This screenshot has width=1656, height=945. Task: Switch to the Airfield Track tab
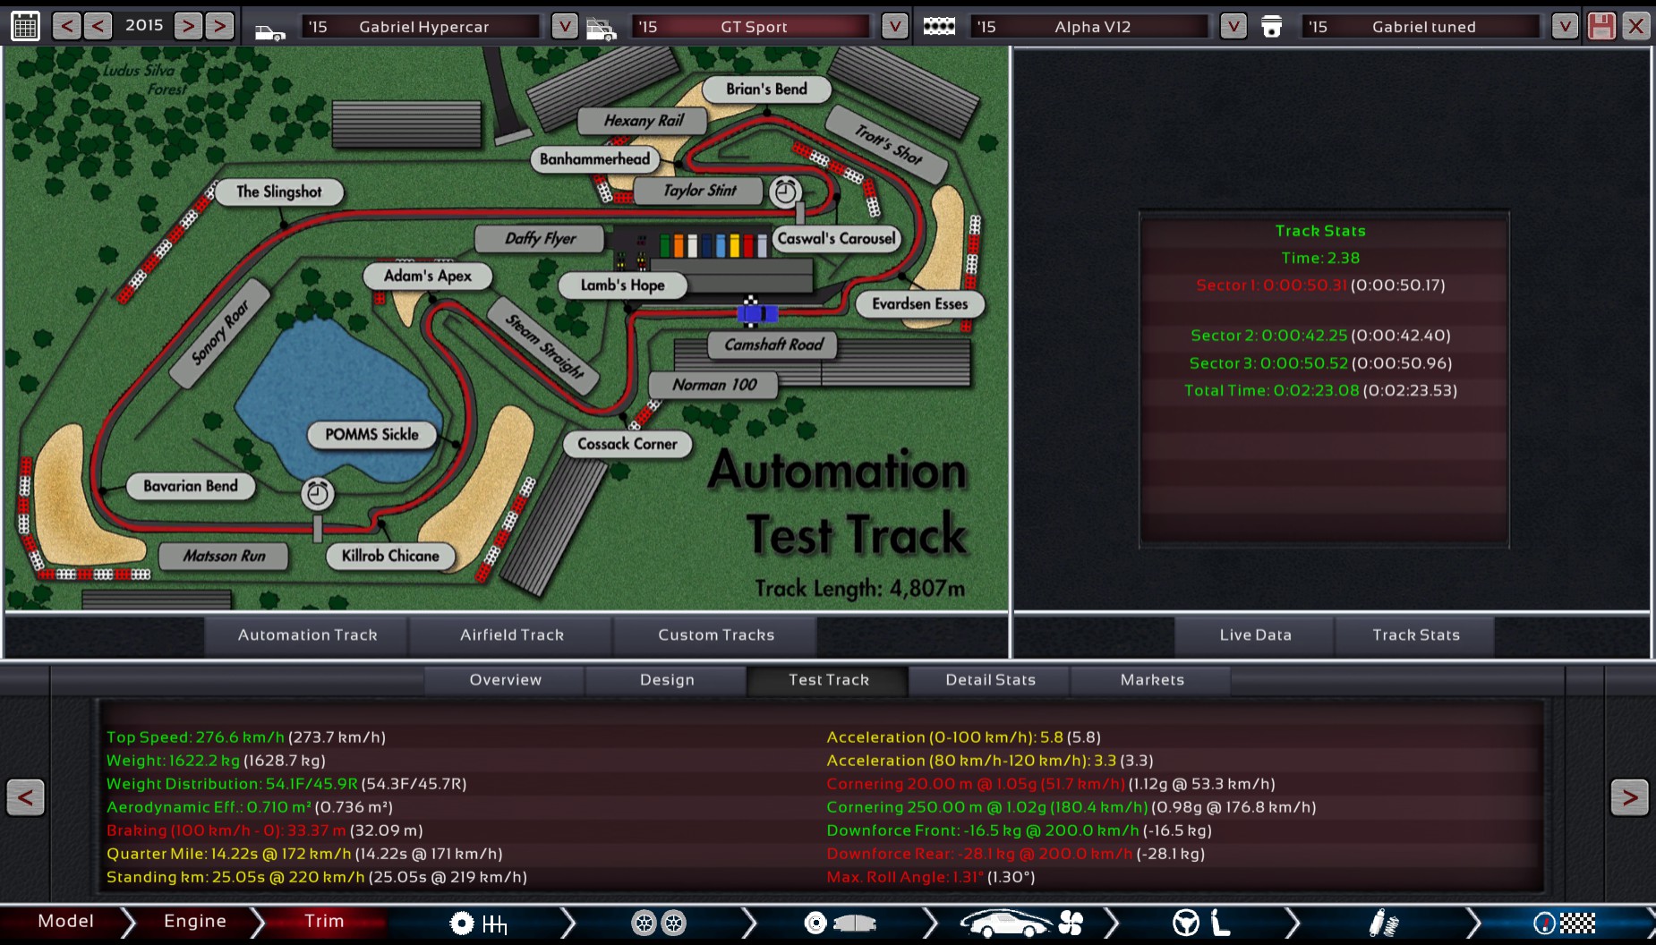512,635
